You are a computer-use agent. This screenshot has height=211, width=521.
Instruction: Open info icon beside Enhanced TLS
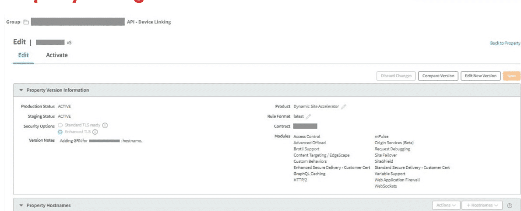95,132
